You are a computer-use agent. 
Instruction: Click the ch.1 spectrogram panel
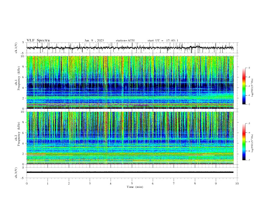pos(130,82)
